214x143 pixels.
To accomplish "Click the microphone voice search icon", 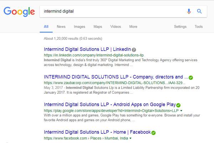I will [x=189, y=11].
